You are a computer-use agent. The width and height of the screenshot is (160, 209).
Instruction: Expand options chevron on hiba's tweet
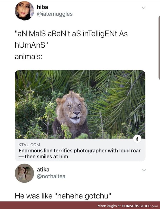[x=144, y=8]
